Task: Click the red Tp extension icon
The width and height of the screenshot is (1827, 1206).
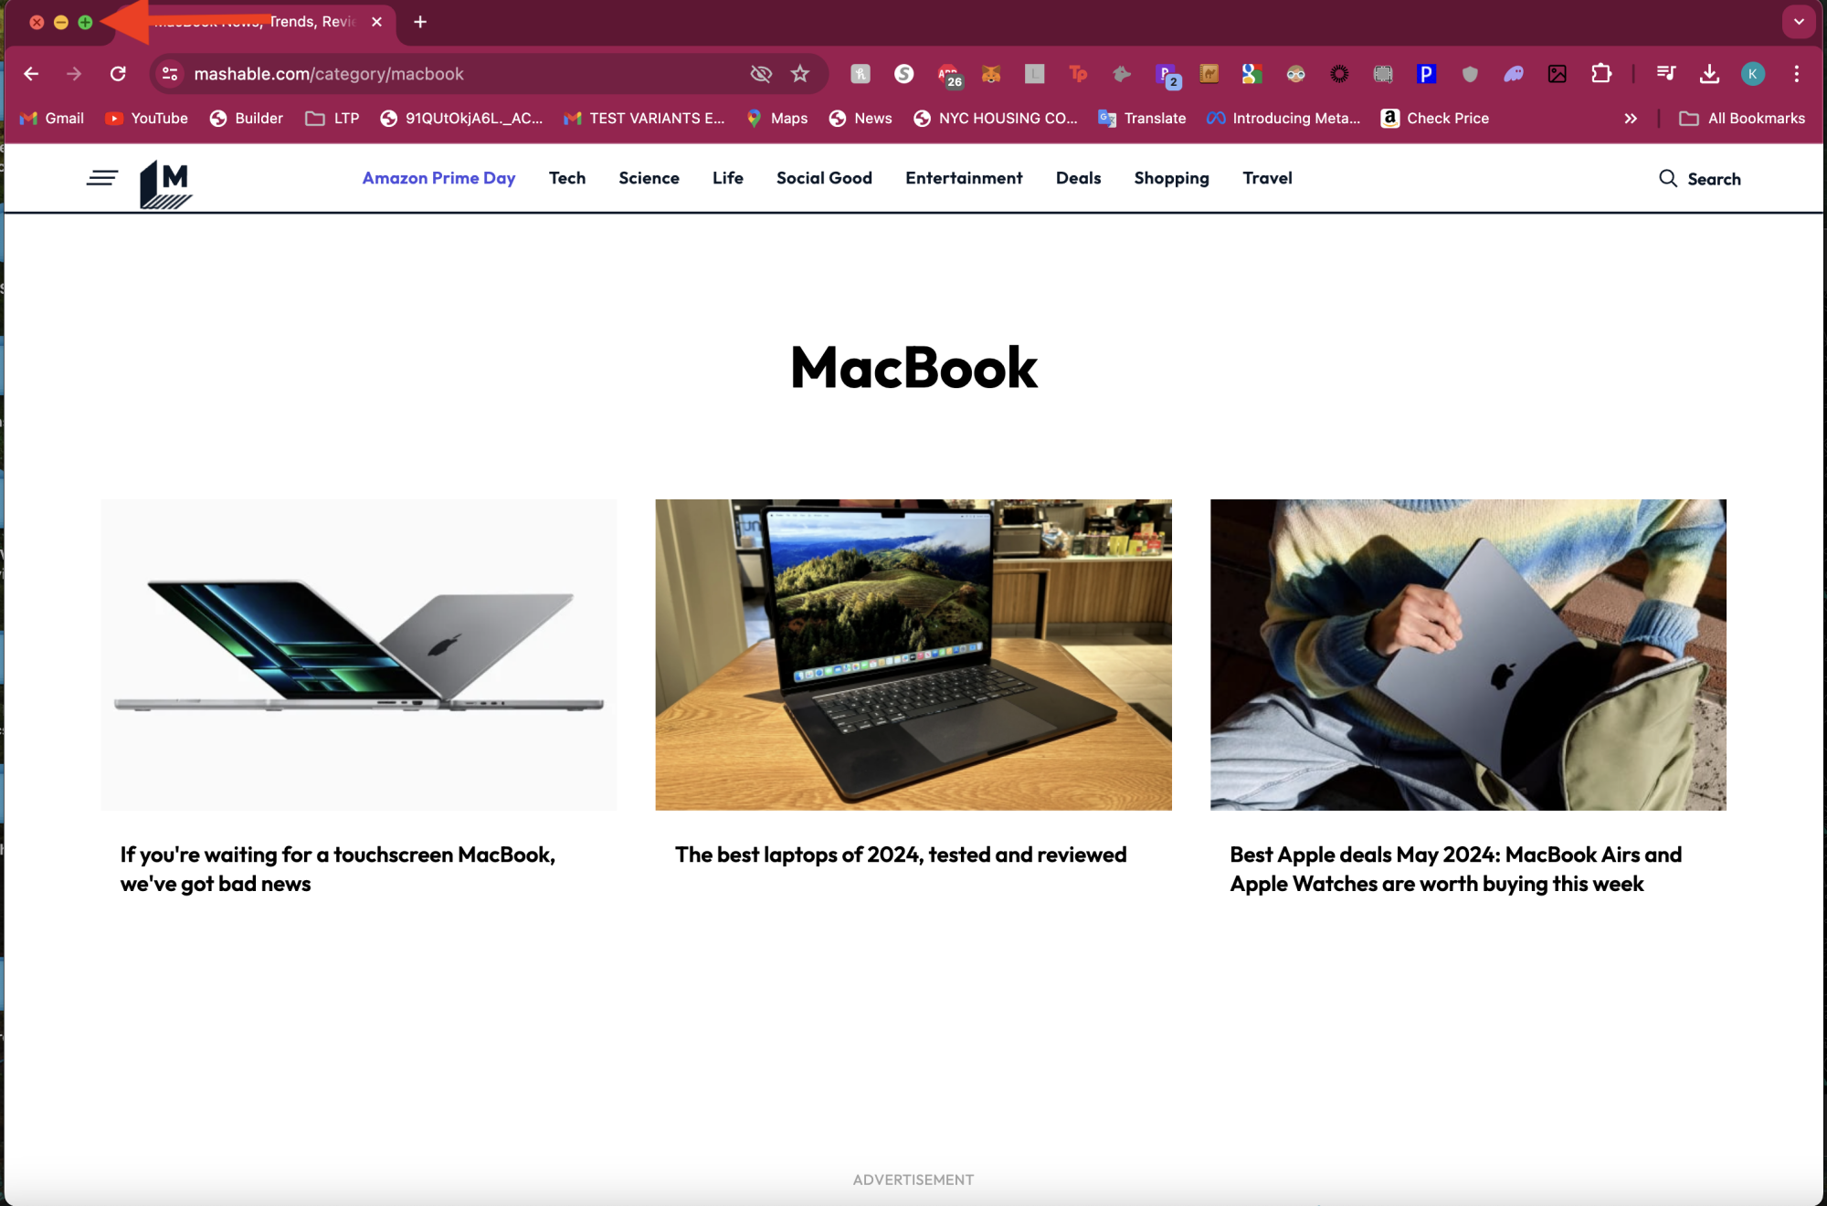Action: coord(1078,74)
